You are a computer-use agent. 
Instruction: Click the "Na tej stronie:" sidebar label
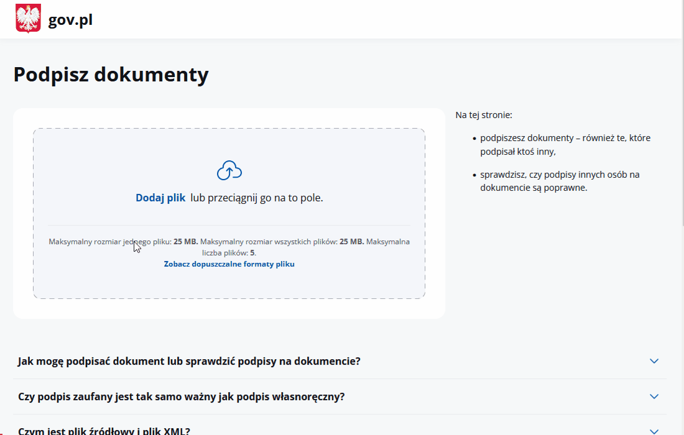click(x=484, y=115)
